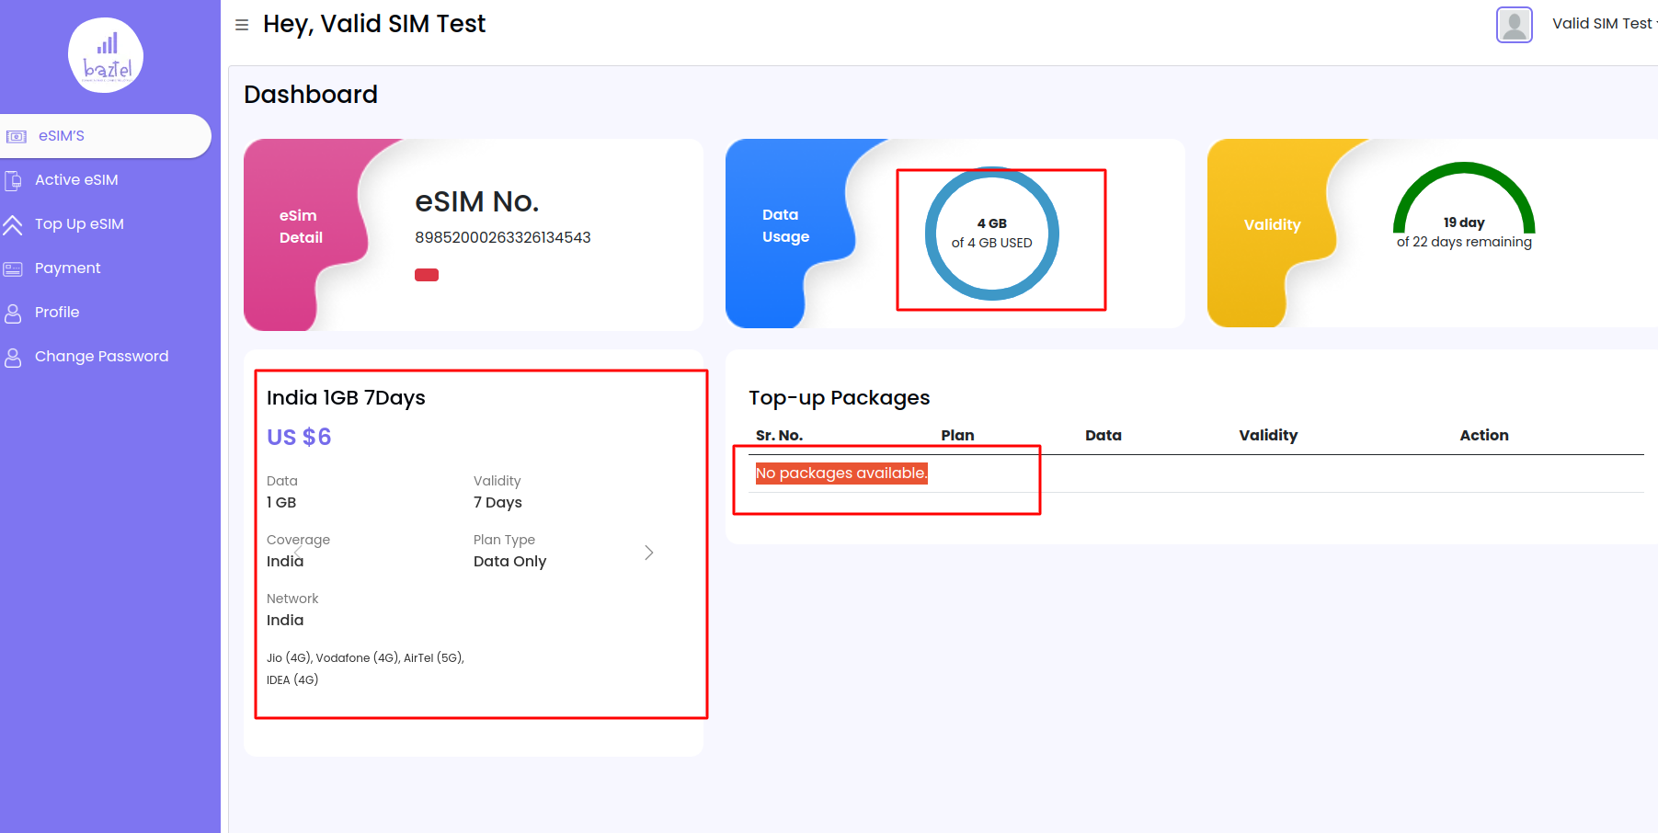Screen dimensions: 1658x833
Task: Open the Payment menu item
Action: 67,268
